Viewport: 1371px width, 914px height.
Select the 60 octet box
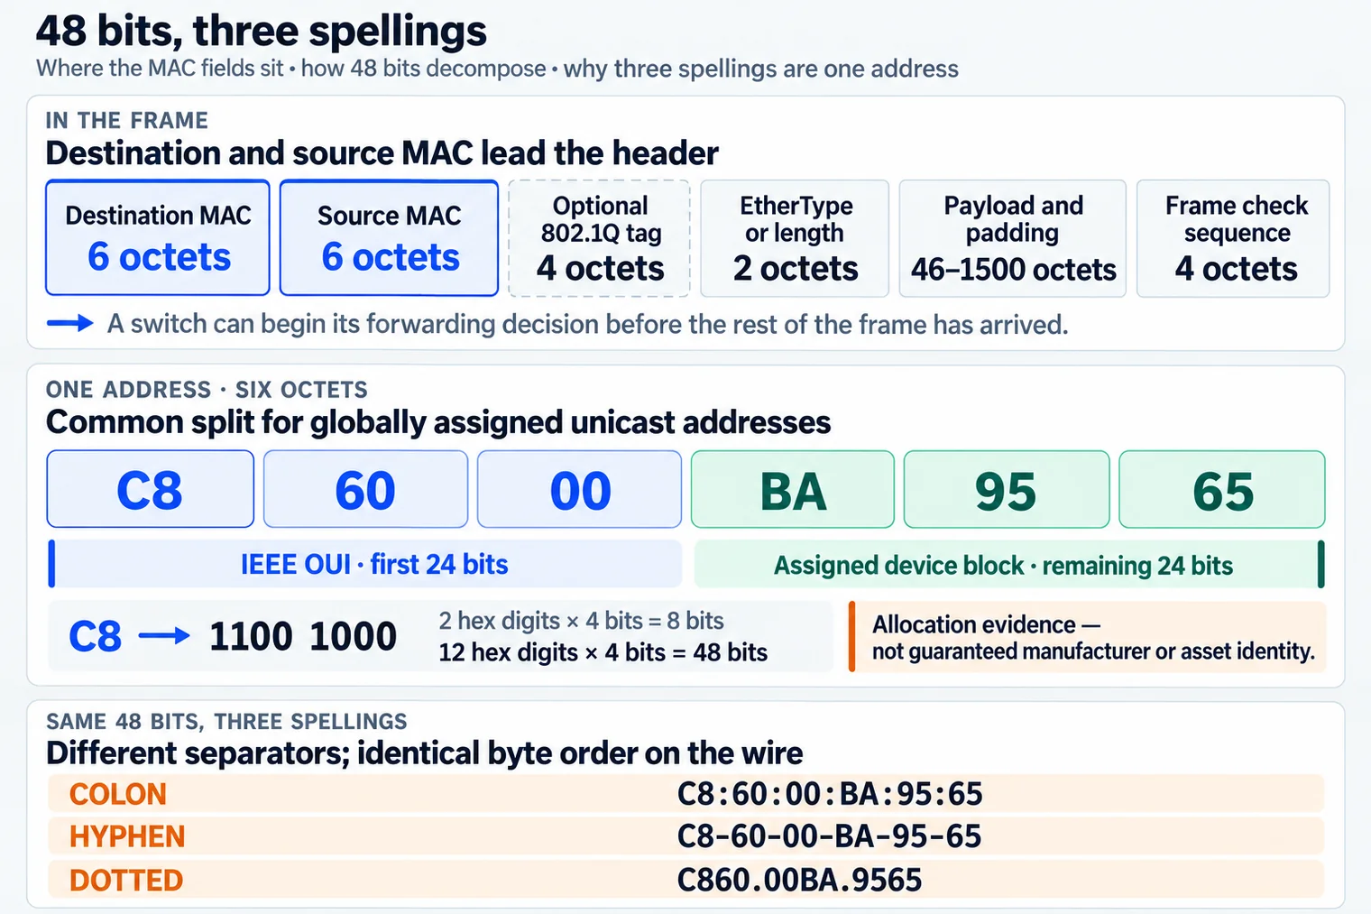pyautogui.click(x=365, y=489)
